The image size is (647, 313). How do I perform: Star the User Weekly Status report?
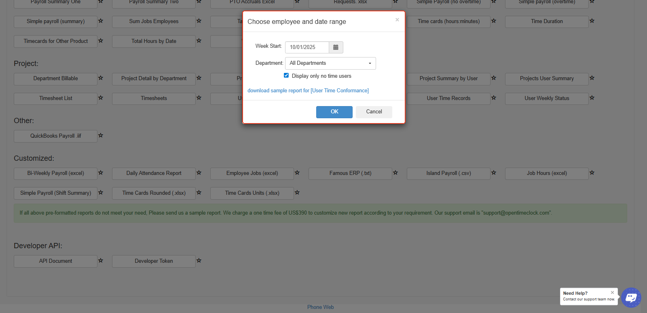pos(592,98)
